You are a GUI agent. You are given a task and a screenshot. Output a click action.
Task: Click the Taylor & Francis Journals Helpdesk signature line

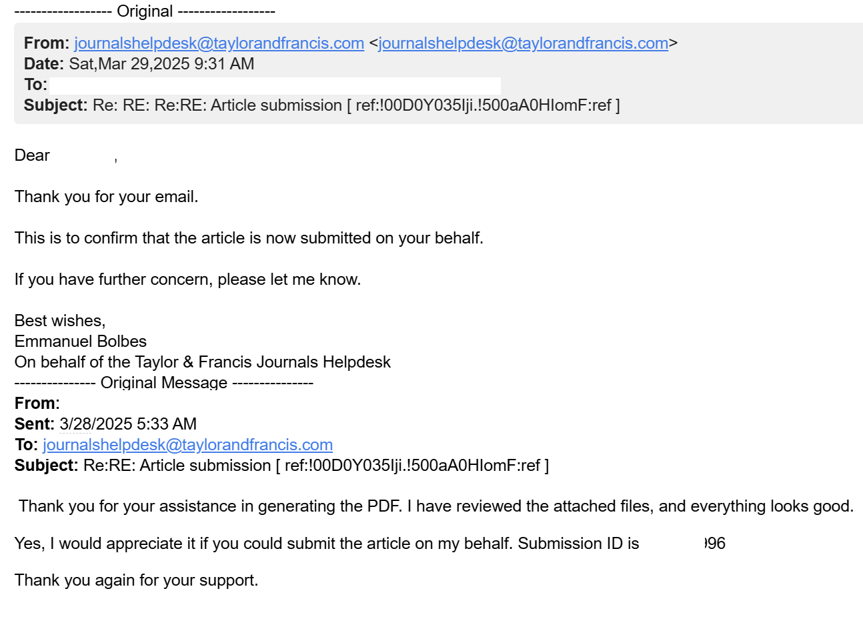[203, 362]
